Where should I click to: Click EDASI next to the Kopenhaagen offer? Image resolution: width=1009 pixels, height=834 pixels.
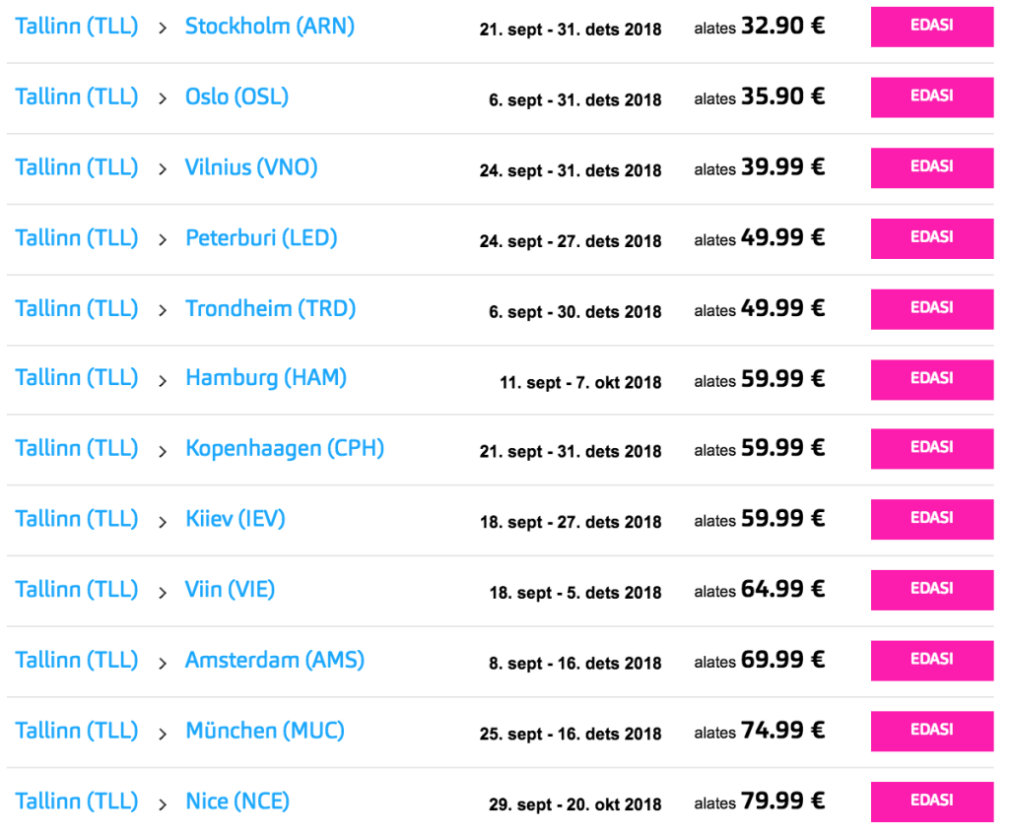931,448
